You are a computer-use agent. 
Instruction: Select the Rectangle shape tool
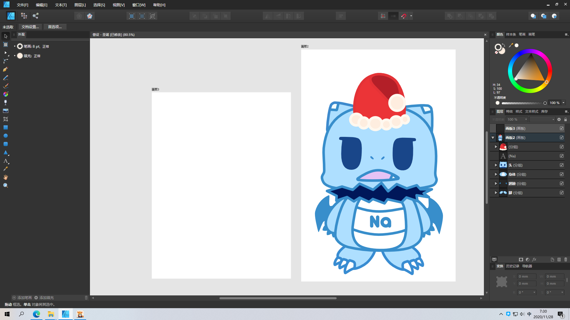(x=6, y=127)
